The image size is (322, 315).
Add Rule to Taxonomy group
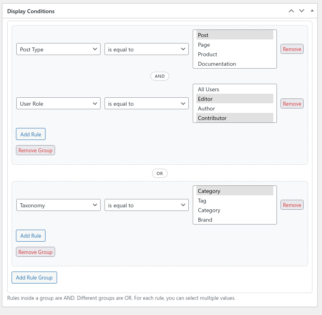31,236
